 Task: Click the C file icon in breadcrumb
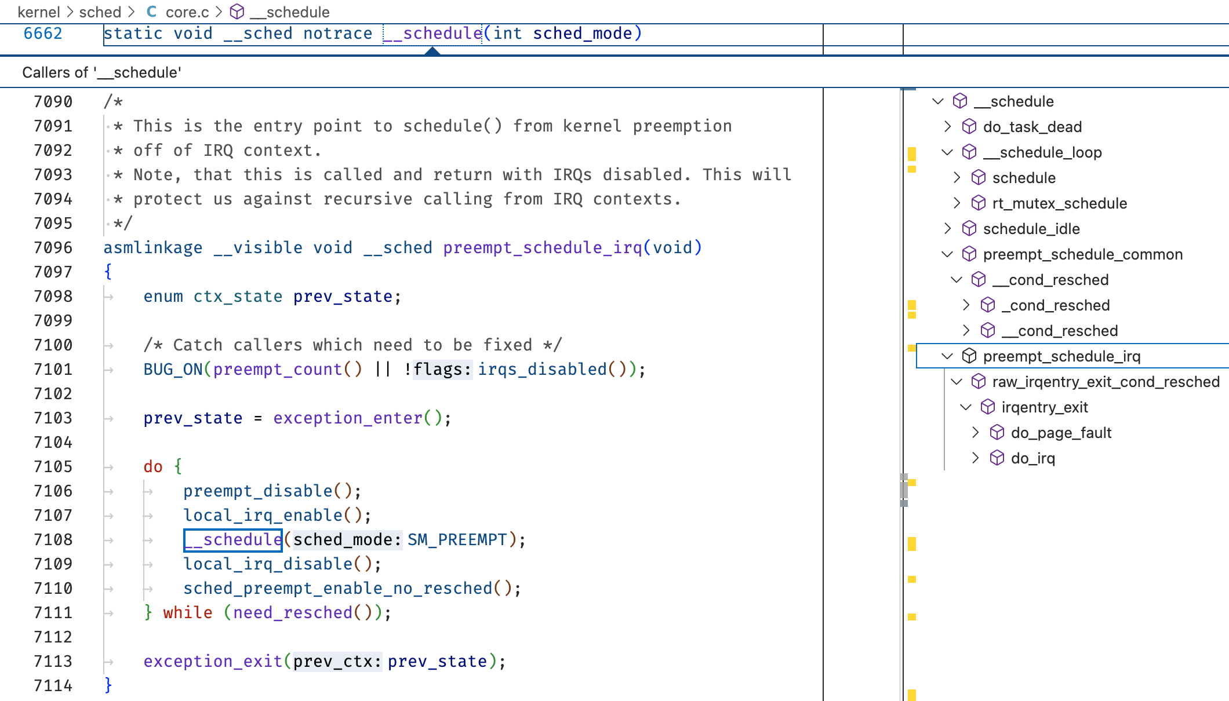(x=151, y=12)
